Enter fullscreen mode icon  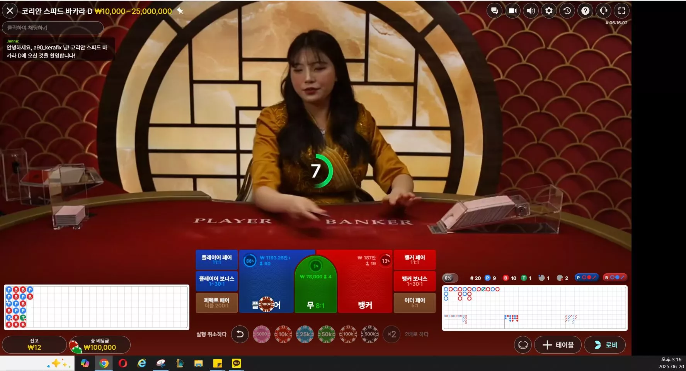click(x=621, y=11)
